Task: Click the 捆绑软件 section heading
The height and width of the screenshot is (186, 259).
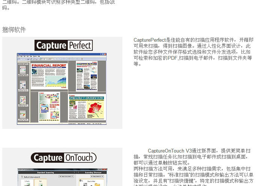Action: pyautogui.click(x=14, y=30)
